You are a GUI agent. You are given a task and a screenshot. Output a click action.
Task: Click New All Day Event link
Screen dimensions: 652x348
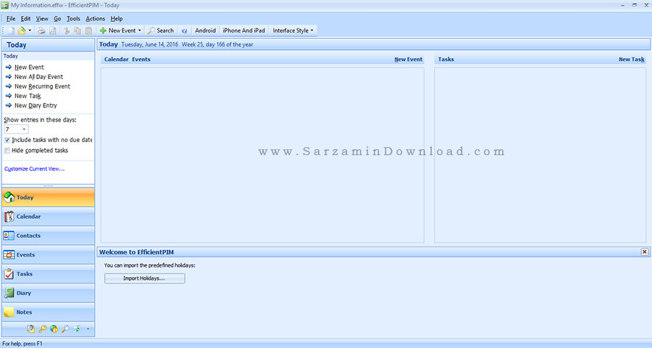tap(38, 77)
